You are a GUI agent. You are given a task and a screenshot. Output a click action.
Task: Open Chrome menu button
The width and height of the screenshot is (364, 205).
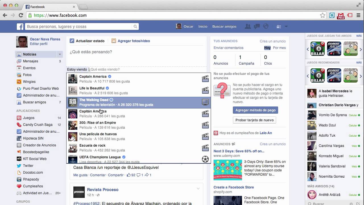point(359,15)
